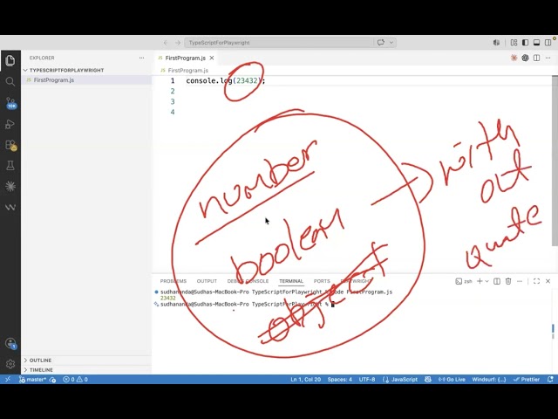Place cursor on editor line 1 code

point(226,81)
